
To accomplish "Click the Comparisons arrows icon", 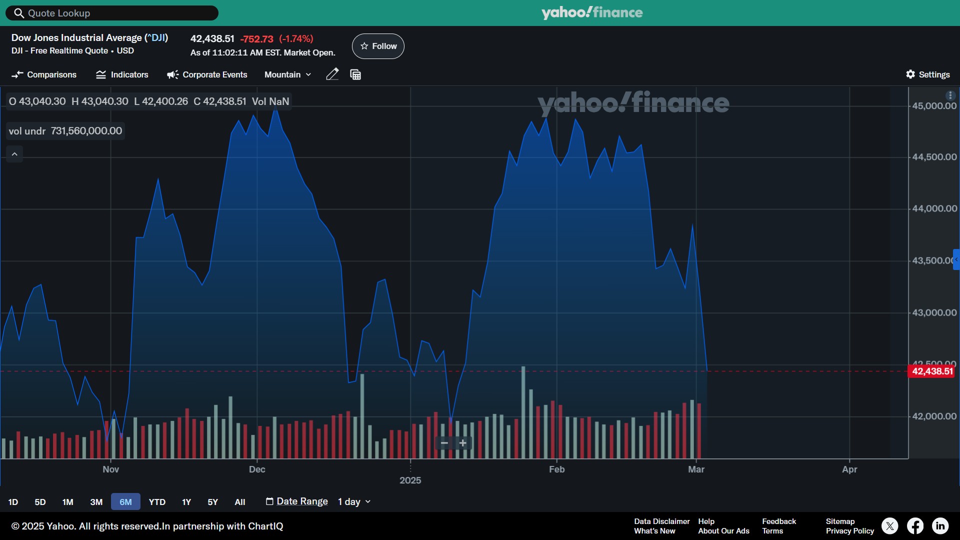I will point(17,74).
